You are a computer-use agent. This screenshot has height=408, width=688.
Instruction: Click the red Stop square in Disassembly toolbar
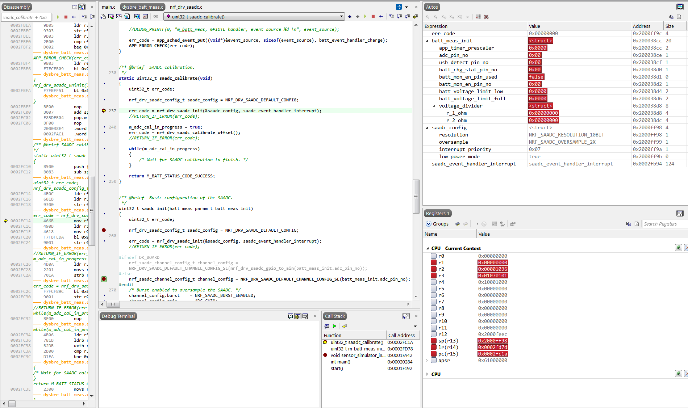(x=66, y=17)
